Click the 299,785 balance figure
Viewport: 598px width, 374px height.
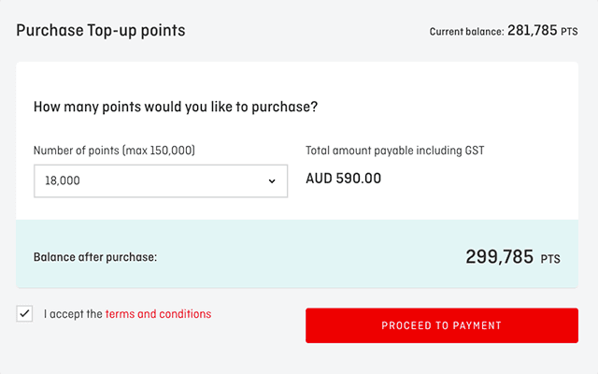pos(499,257)
